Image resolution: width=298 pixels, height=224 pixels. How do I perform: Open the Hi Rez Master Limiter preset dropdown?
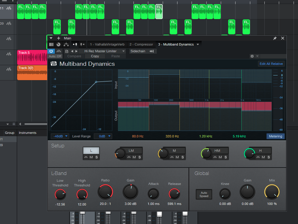coord(103,51)
